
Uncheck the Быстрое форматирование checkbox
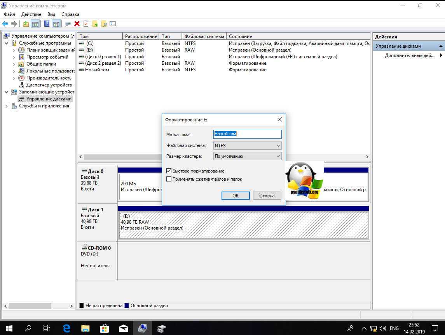click(169, 171)
